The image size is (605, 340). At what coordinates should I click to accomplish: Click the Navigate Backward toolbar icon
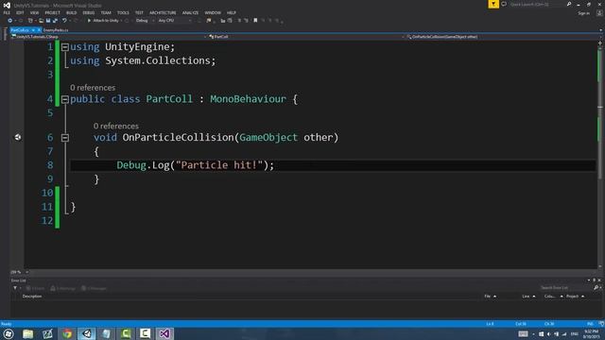click(x=9, y=21)
